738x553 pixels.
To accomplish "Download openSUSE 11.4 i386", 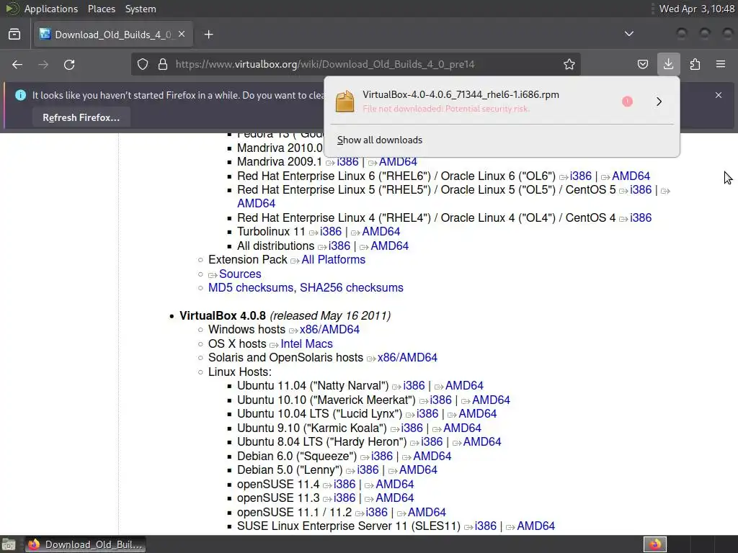I will [x=344, y=484].
